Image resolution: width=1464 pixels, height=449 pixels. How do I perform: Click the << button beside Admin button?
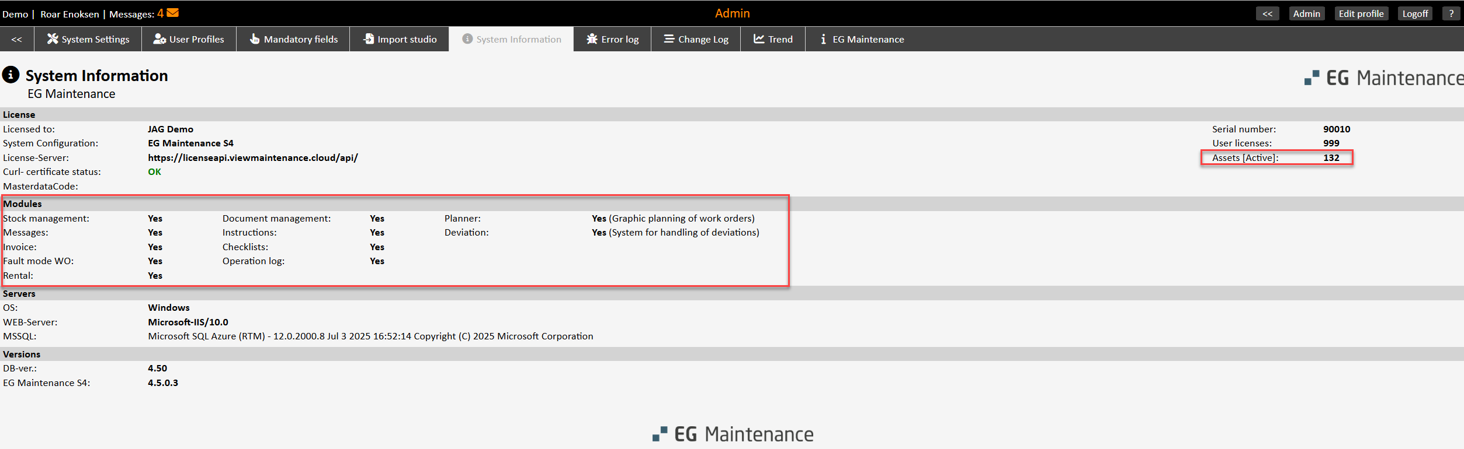click(x=1267, y=13)
